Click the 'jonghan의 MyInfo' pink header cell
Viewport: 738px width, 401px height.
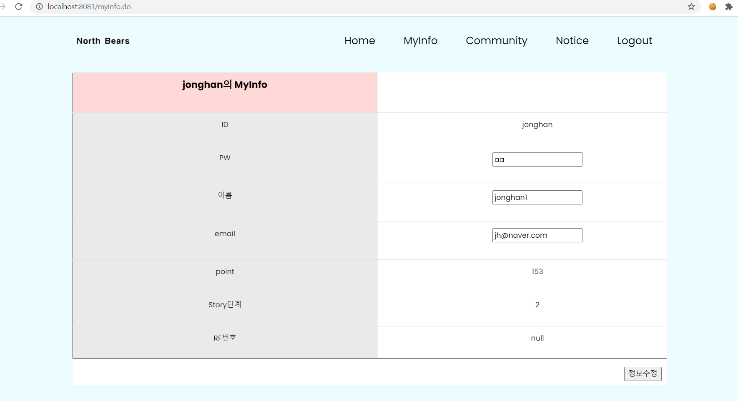[225, 85]
